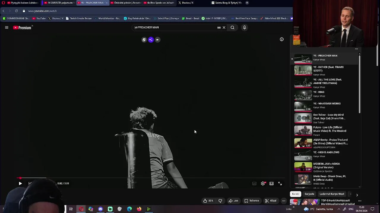
Task: Select the 'Kaikki' filter chip
Action: point(296,194)
